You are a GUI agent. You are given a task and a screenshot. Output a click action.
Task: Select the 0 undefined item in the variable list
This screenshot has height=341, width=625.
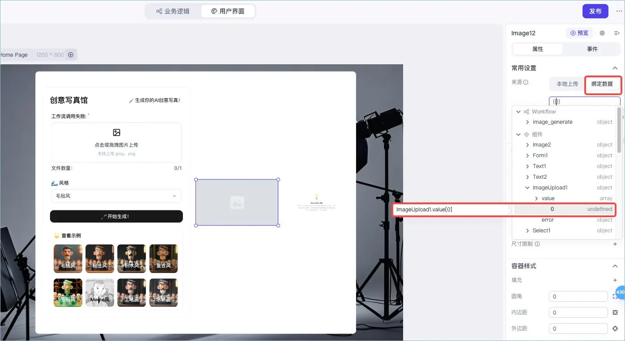[565, 209]
